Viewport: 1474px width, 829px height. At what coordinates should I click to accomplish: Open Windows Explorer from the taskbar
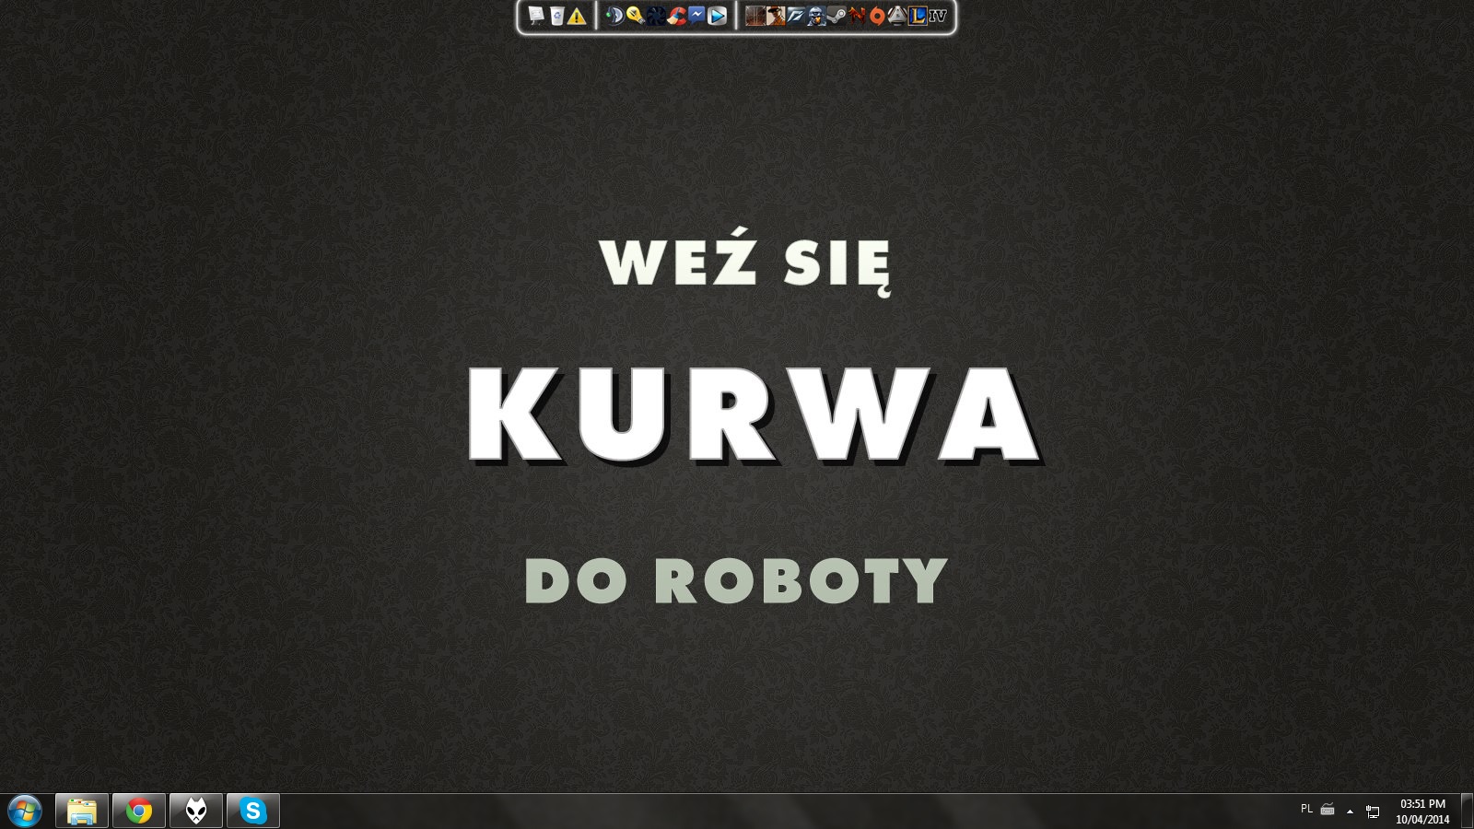tap(82, 811)
